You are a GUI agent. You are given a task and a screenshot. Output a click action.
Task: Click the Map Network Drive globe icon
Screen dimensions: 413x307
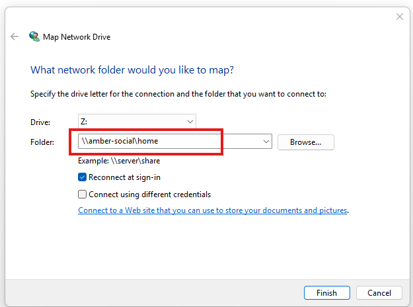pos(34,36)
